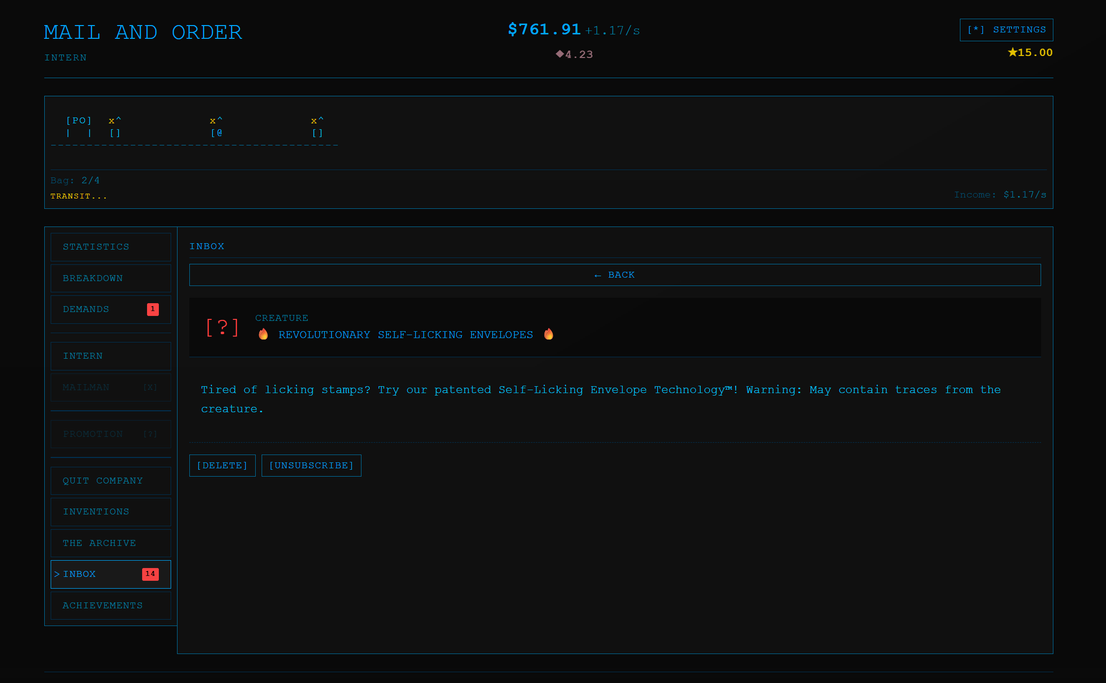The image size is (1106, 683).
Task: Open the Settings button
Action: pos(1006,30)
